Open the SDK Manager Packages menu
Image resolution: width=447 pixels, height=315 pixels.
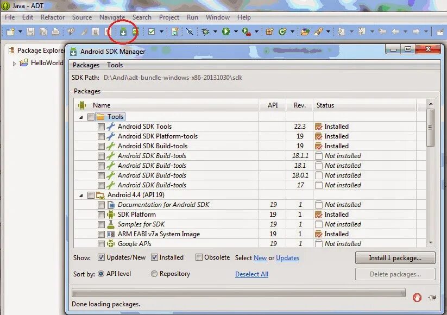[86, 65]
